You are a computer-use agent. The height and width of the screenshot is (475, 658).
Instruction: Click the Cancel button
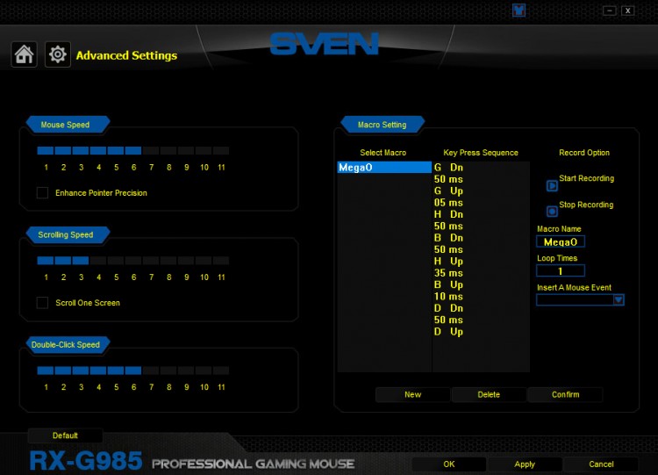(x=601, y=464)
